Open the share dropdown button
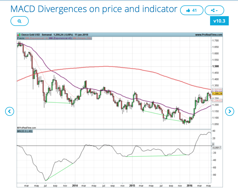The image size is (238, 193). click(214, 10)
